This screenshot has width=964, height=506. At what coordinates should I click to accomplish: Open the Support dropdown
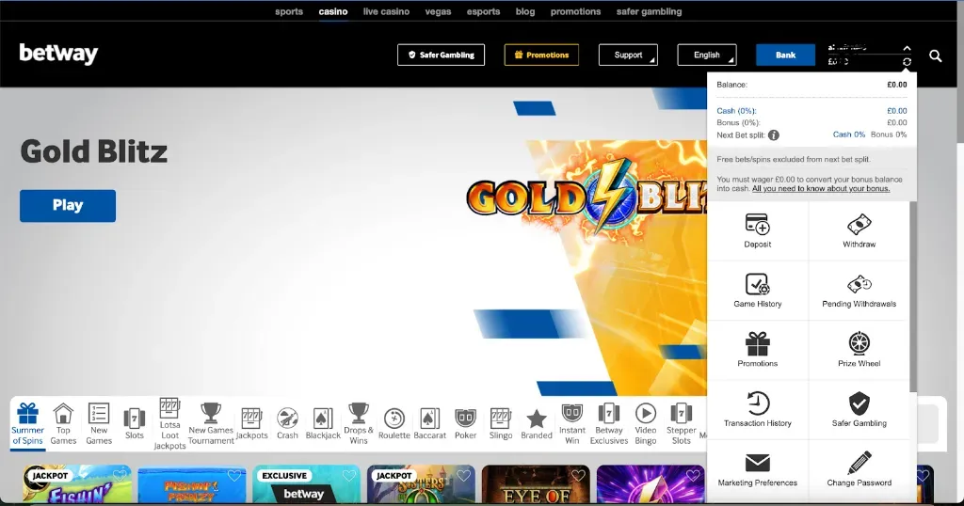(628, 55)
